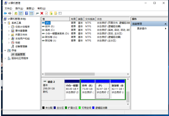Select 任务计划程序 clock icon
The height and width of the screenshot is (116, 169).
[13, 27]
